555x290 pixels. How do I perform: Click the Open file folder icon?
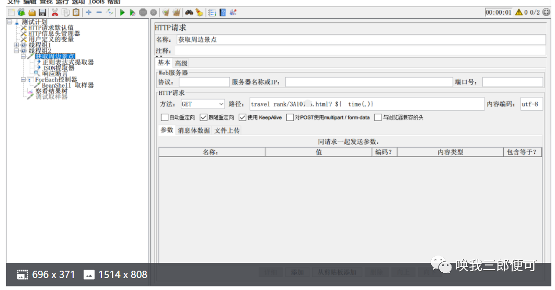32,13
